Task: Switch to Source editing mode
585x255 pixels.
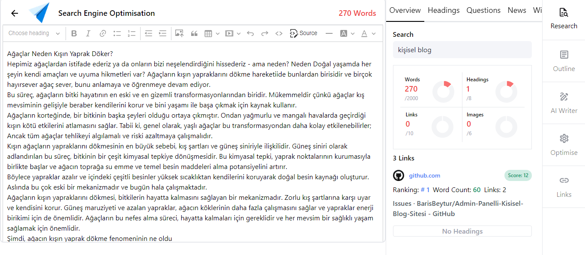Action: (x=303, y=33)
